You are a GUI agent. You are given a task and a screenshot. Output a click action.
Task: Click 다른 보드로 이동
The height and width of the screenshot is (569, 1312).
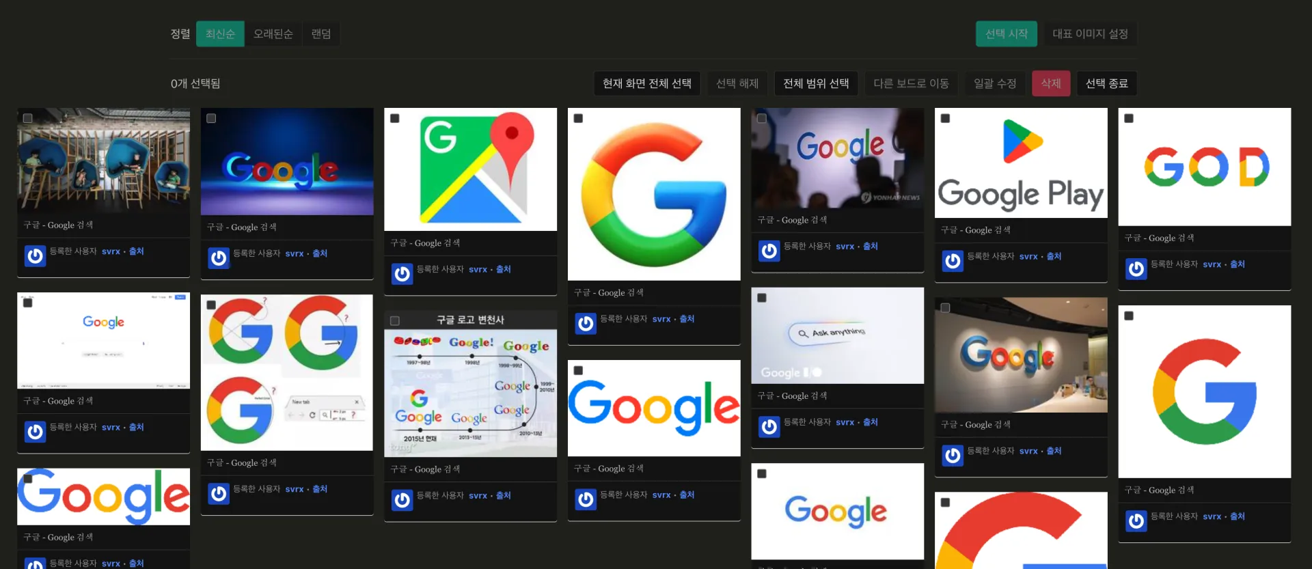(911, 83)
